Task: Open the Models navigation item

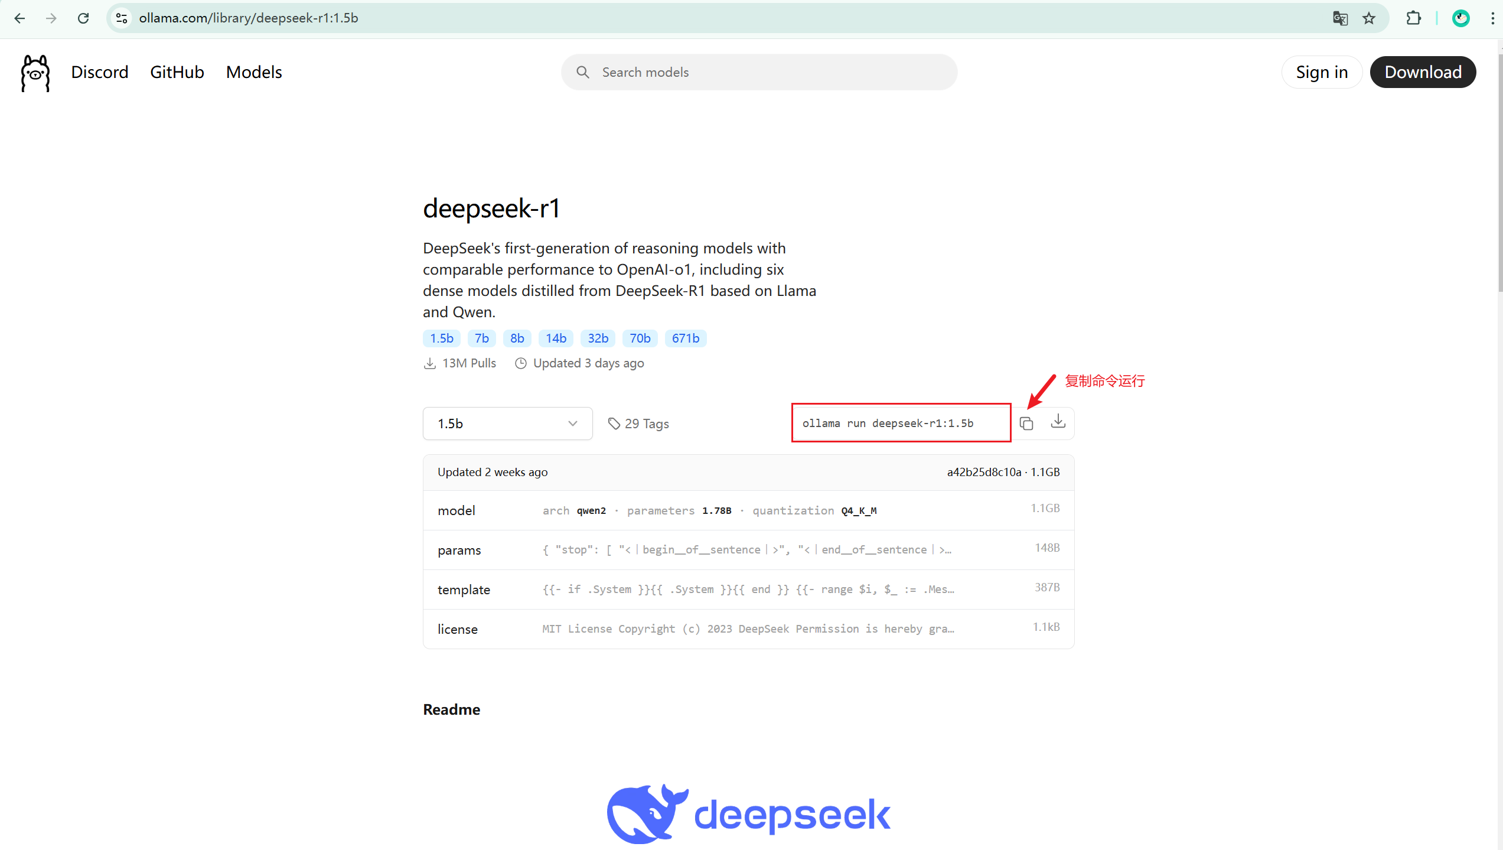Action: coord(254,72)
